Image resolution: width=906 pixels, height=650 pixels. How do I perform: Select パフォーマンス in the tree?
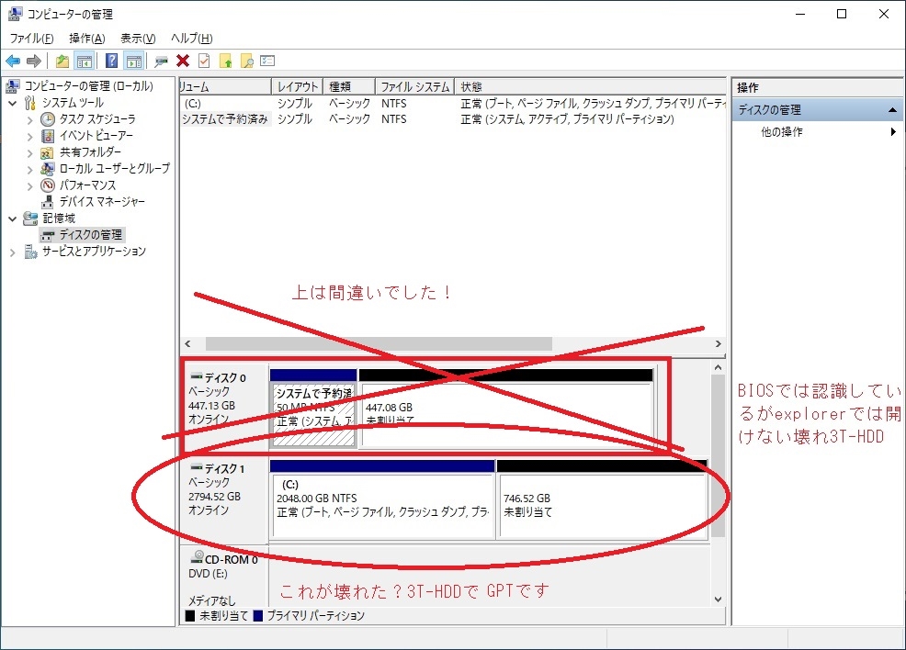(x=87, y=185)
